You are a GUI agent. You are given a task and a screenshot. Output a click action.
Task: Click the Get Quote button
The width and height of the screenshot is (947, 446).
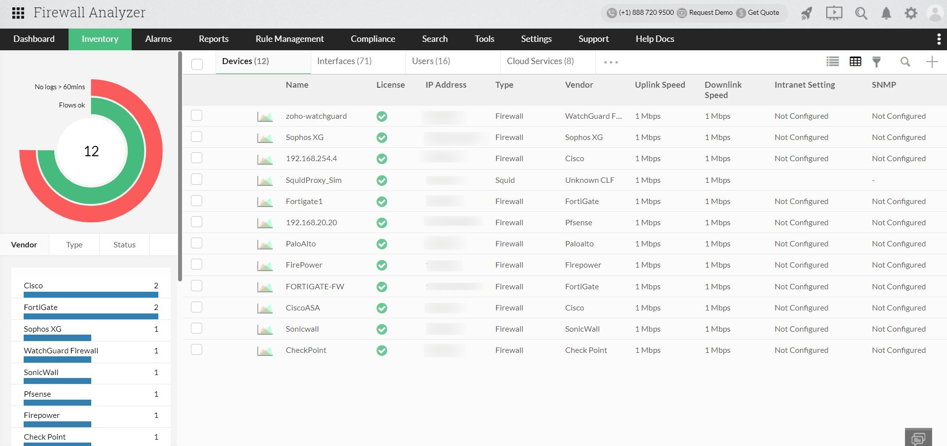point(764,13)
